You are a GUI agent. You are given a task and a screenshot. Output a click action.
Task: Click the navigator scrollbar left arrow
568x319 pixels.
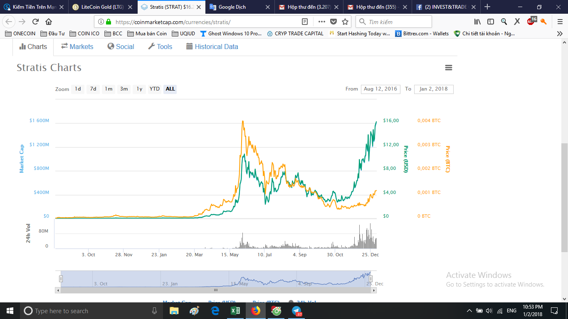(x=57, y=290)
